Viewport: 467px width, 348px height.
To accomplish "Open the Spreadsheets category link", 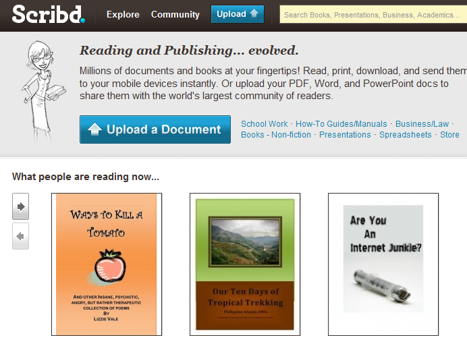I will click(406, 135).
